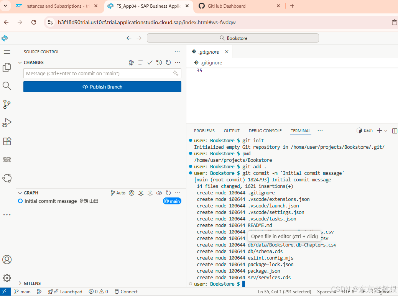Open the Search view in activity bar
The image size is (398, 296).
[7, 86]
